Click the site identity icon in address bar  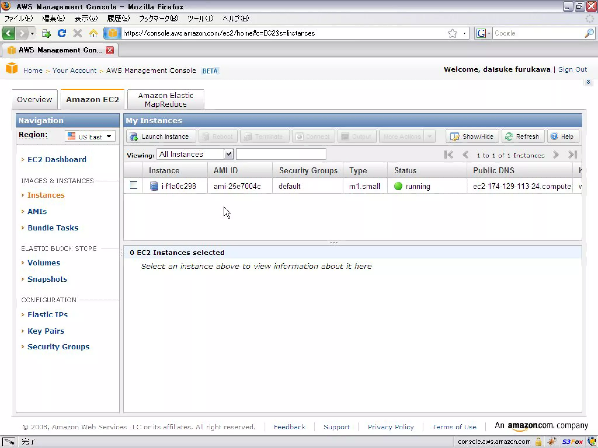(x=112, y=33)
